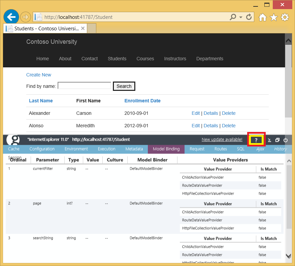Open the Request tab in Glimpse
The image size is (295, 266).
pyautogui.click(x=197, y=149)
